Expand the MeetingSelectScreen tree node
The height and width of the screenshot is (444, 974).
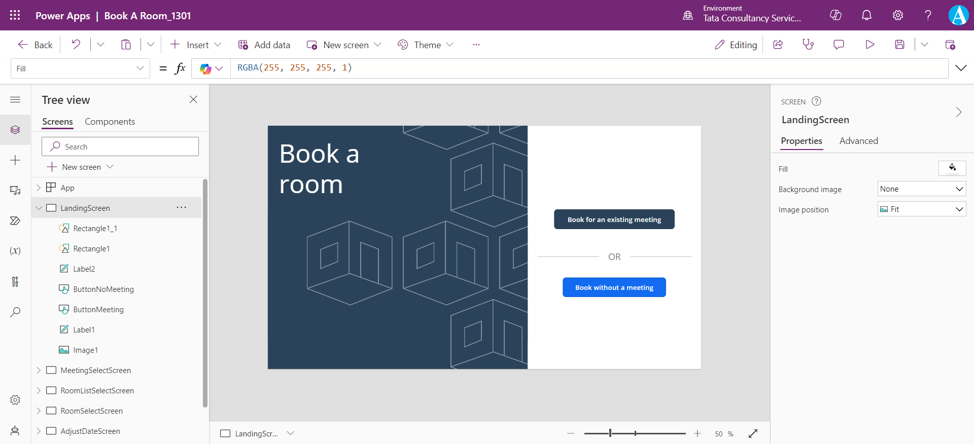(x=39, y=371)
